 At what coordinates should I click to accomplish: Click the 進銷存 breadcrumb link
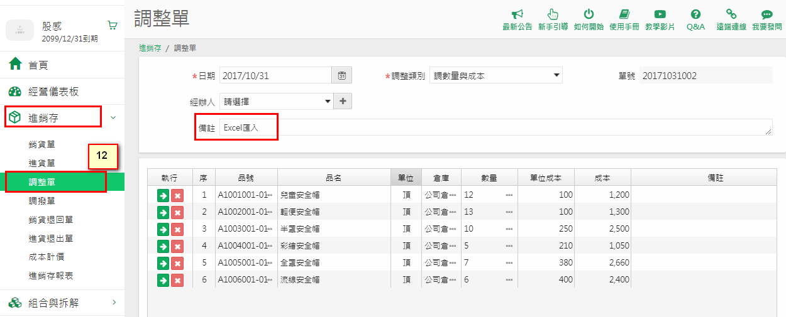150,48
